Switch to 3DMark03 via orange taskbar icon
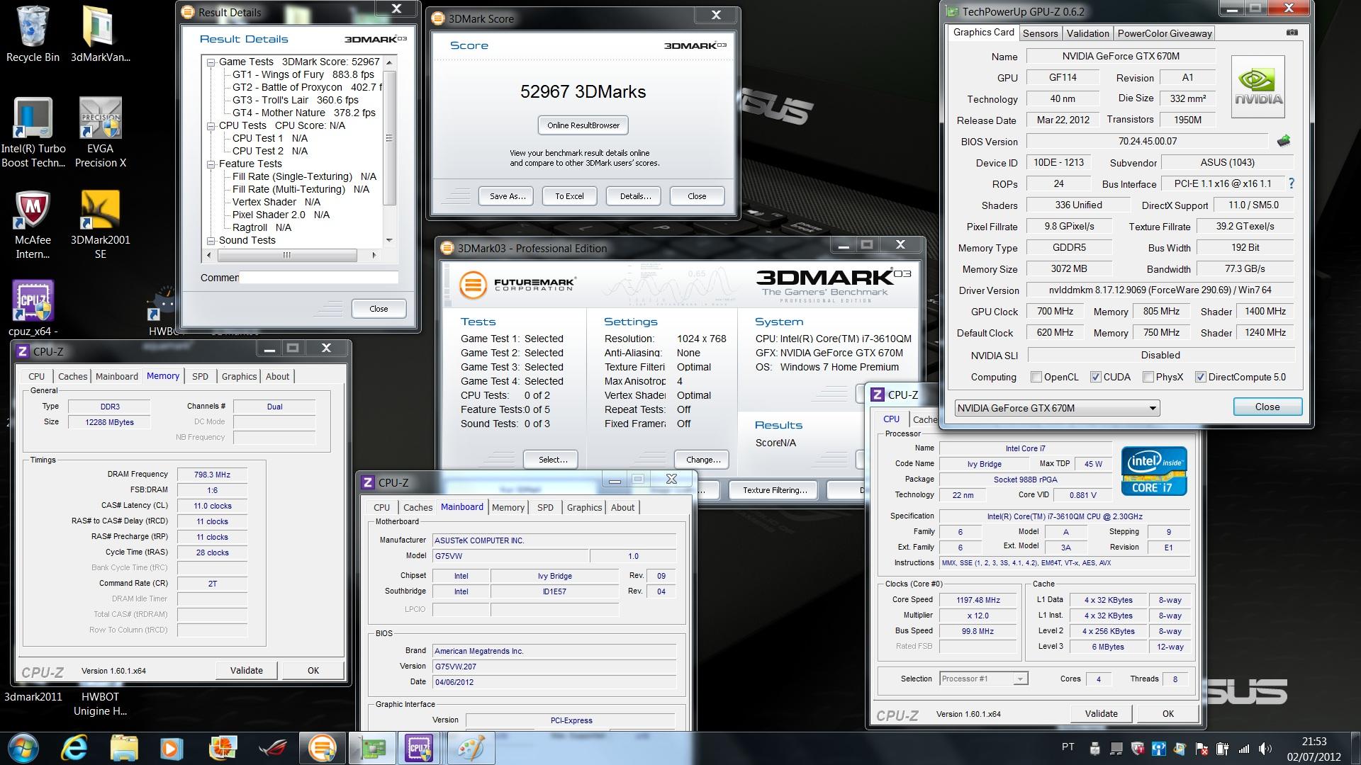 point(322,748)
